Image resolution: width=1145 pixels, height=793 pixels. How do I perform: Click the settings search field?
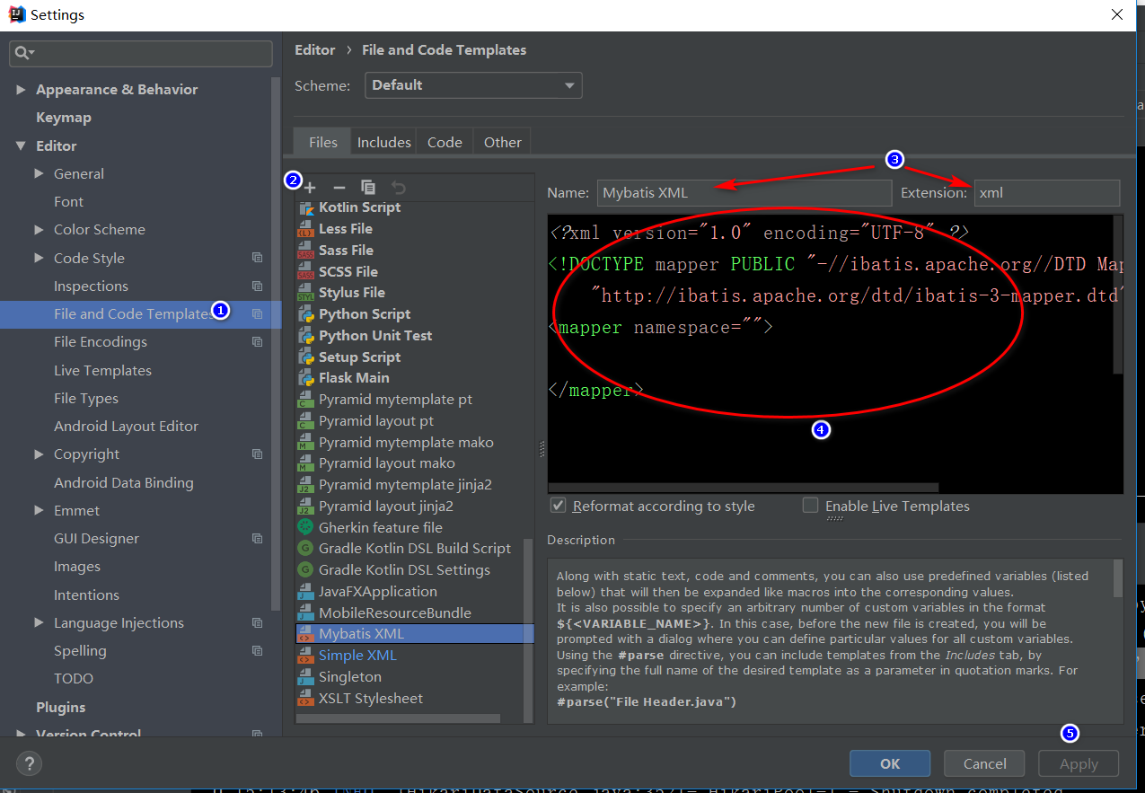click(x=141, y=54)
